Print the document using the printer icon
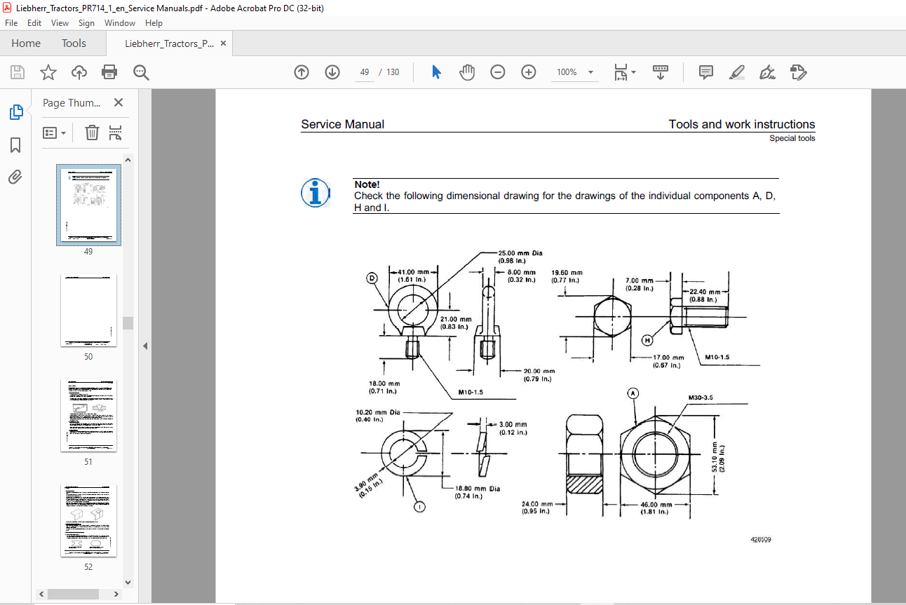The image size is (906, 605). pyautogui.click(x=109, y=72)
